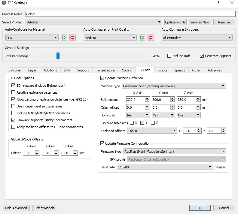This screenshot has width=238, height=214.
Task: Expand the Firmware type combo box
Action: coord(175,151)
